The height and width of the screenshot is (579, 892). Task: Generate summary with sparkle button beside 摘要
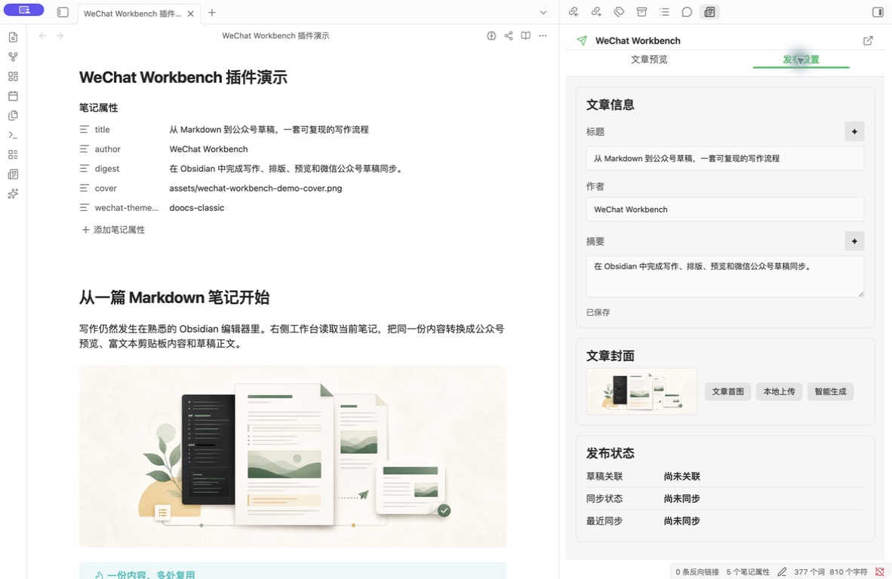pos(854,241)
